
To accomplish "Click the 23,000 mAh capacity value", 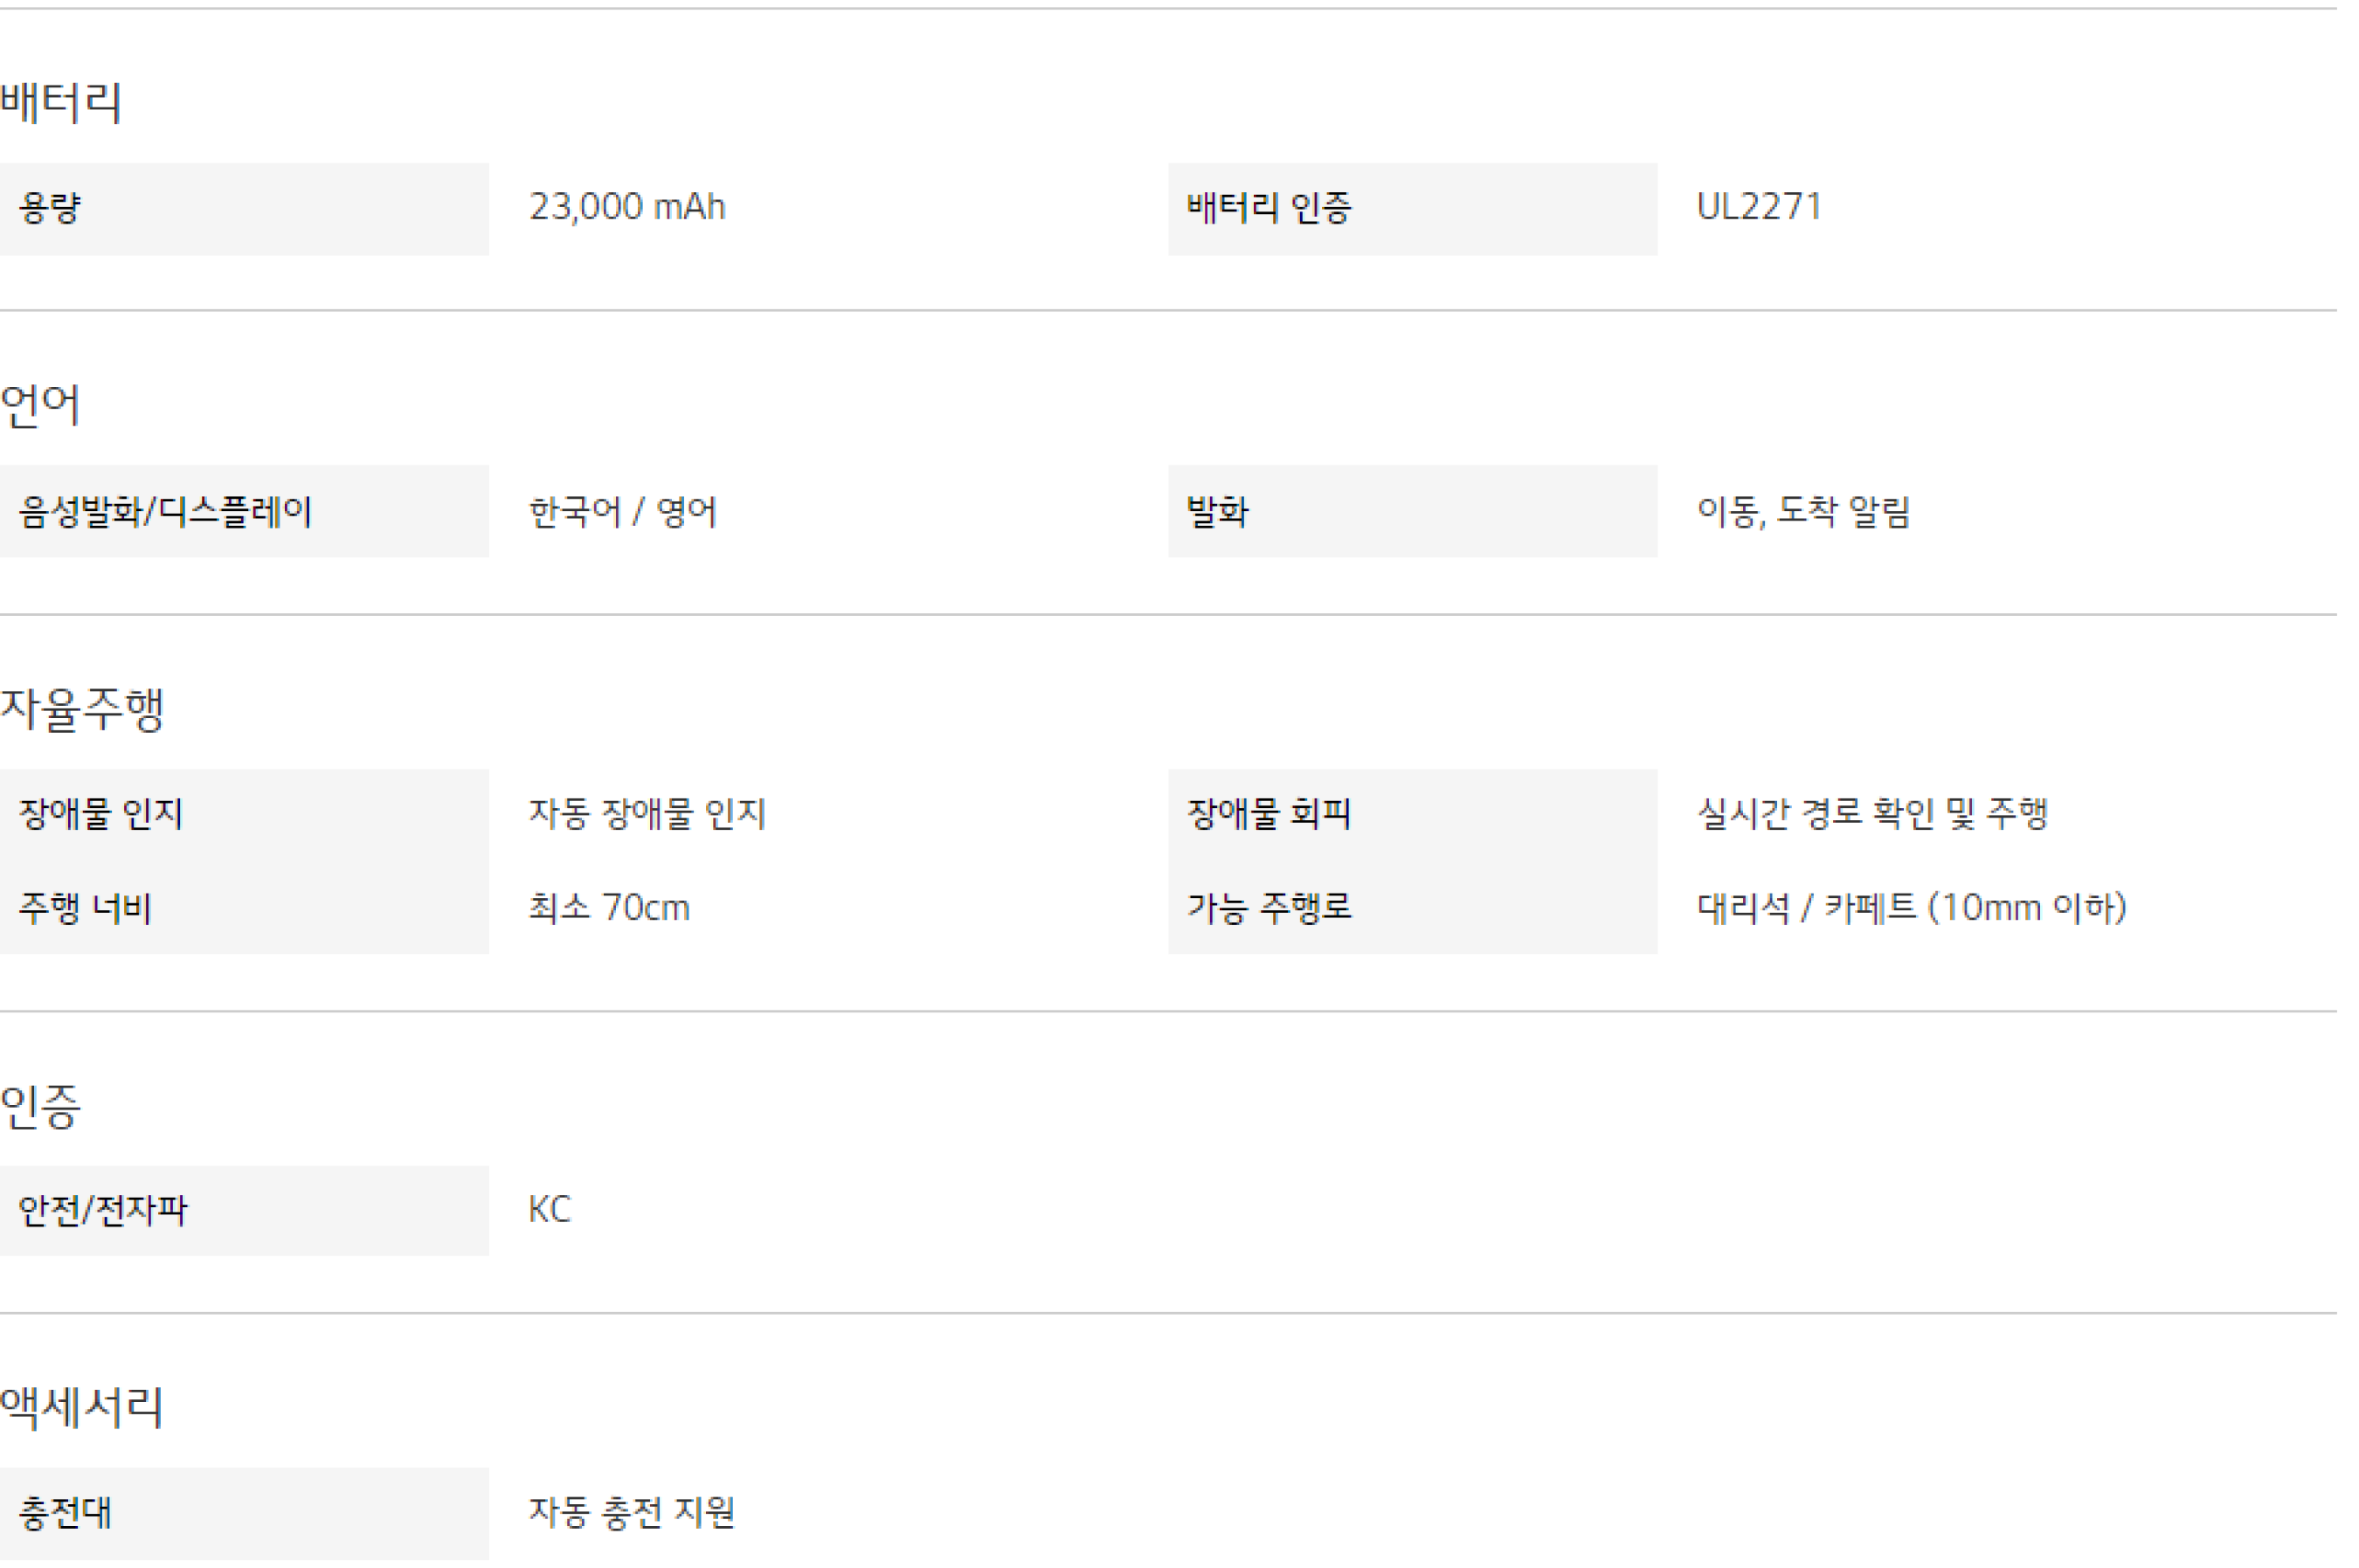I will pyautogui.click(x=627, y=207).
